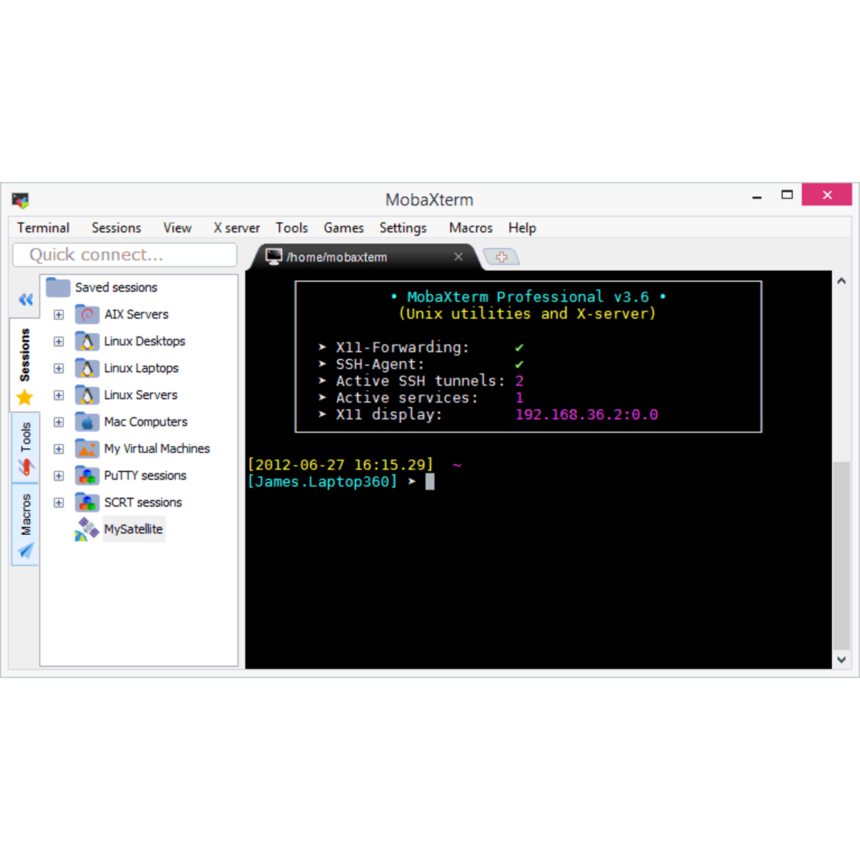860x860 pixels.
Task: Click the MySatellite session icon
Action: (x=87, y=529)
